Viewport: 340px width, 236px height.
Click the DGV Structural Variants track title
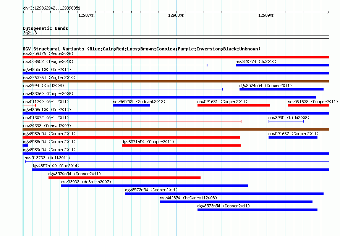142,49
